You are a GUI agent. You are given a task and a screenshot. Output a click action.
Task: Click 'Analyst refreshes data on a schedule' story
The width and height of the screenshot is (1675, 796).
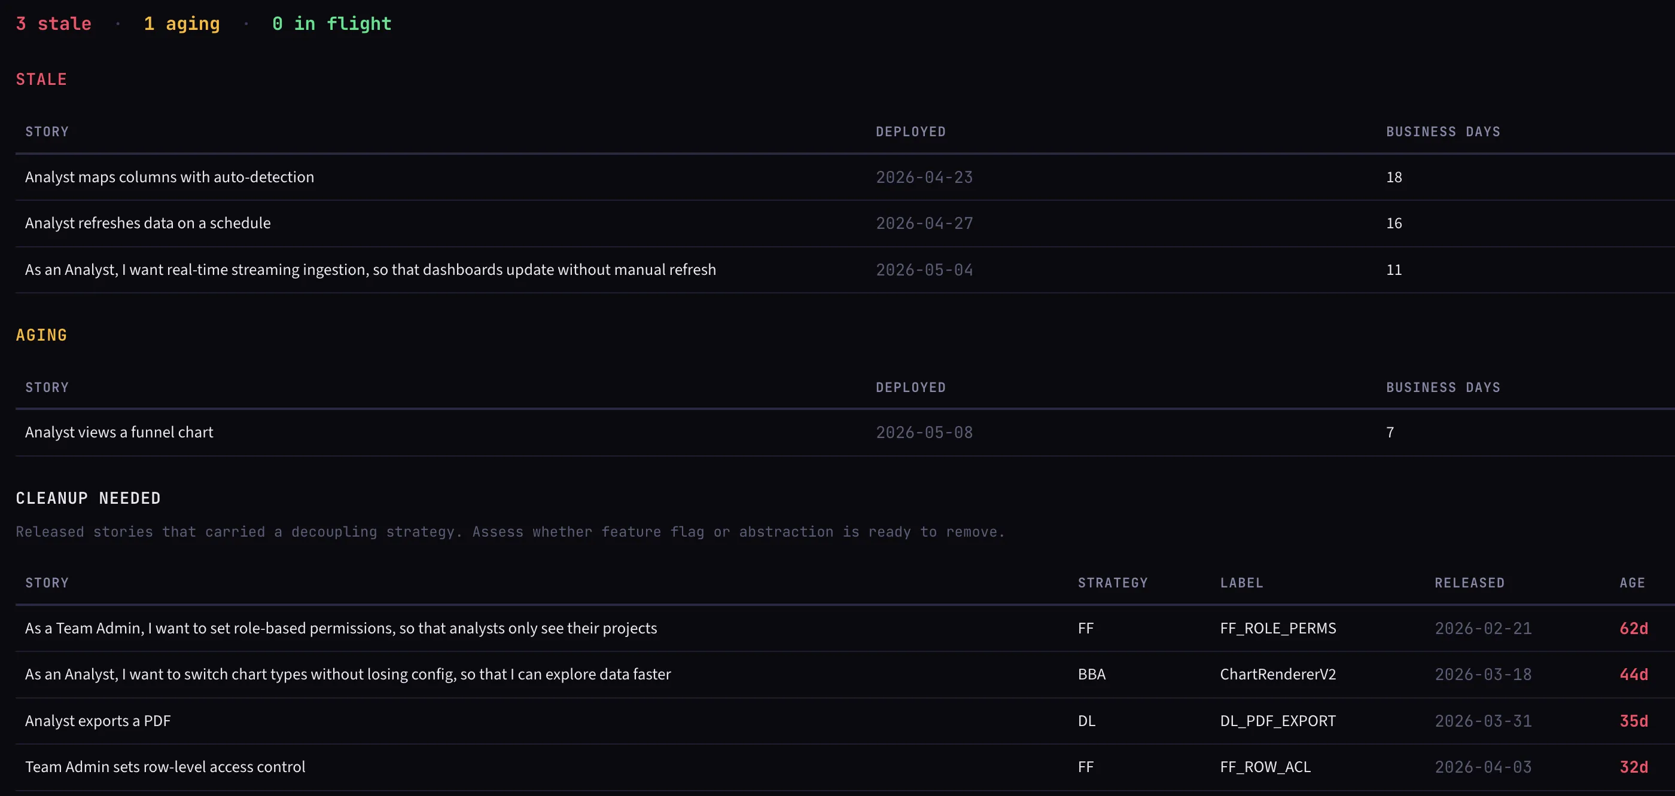[x=148, y=224]
